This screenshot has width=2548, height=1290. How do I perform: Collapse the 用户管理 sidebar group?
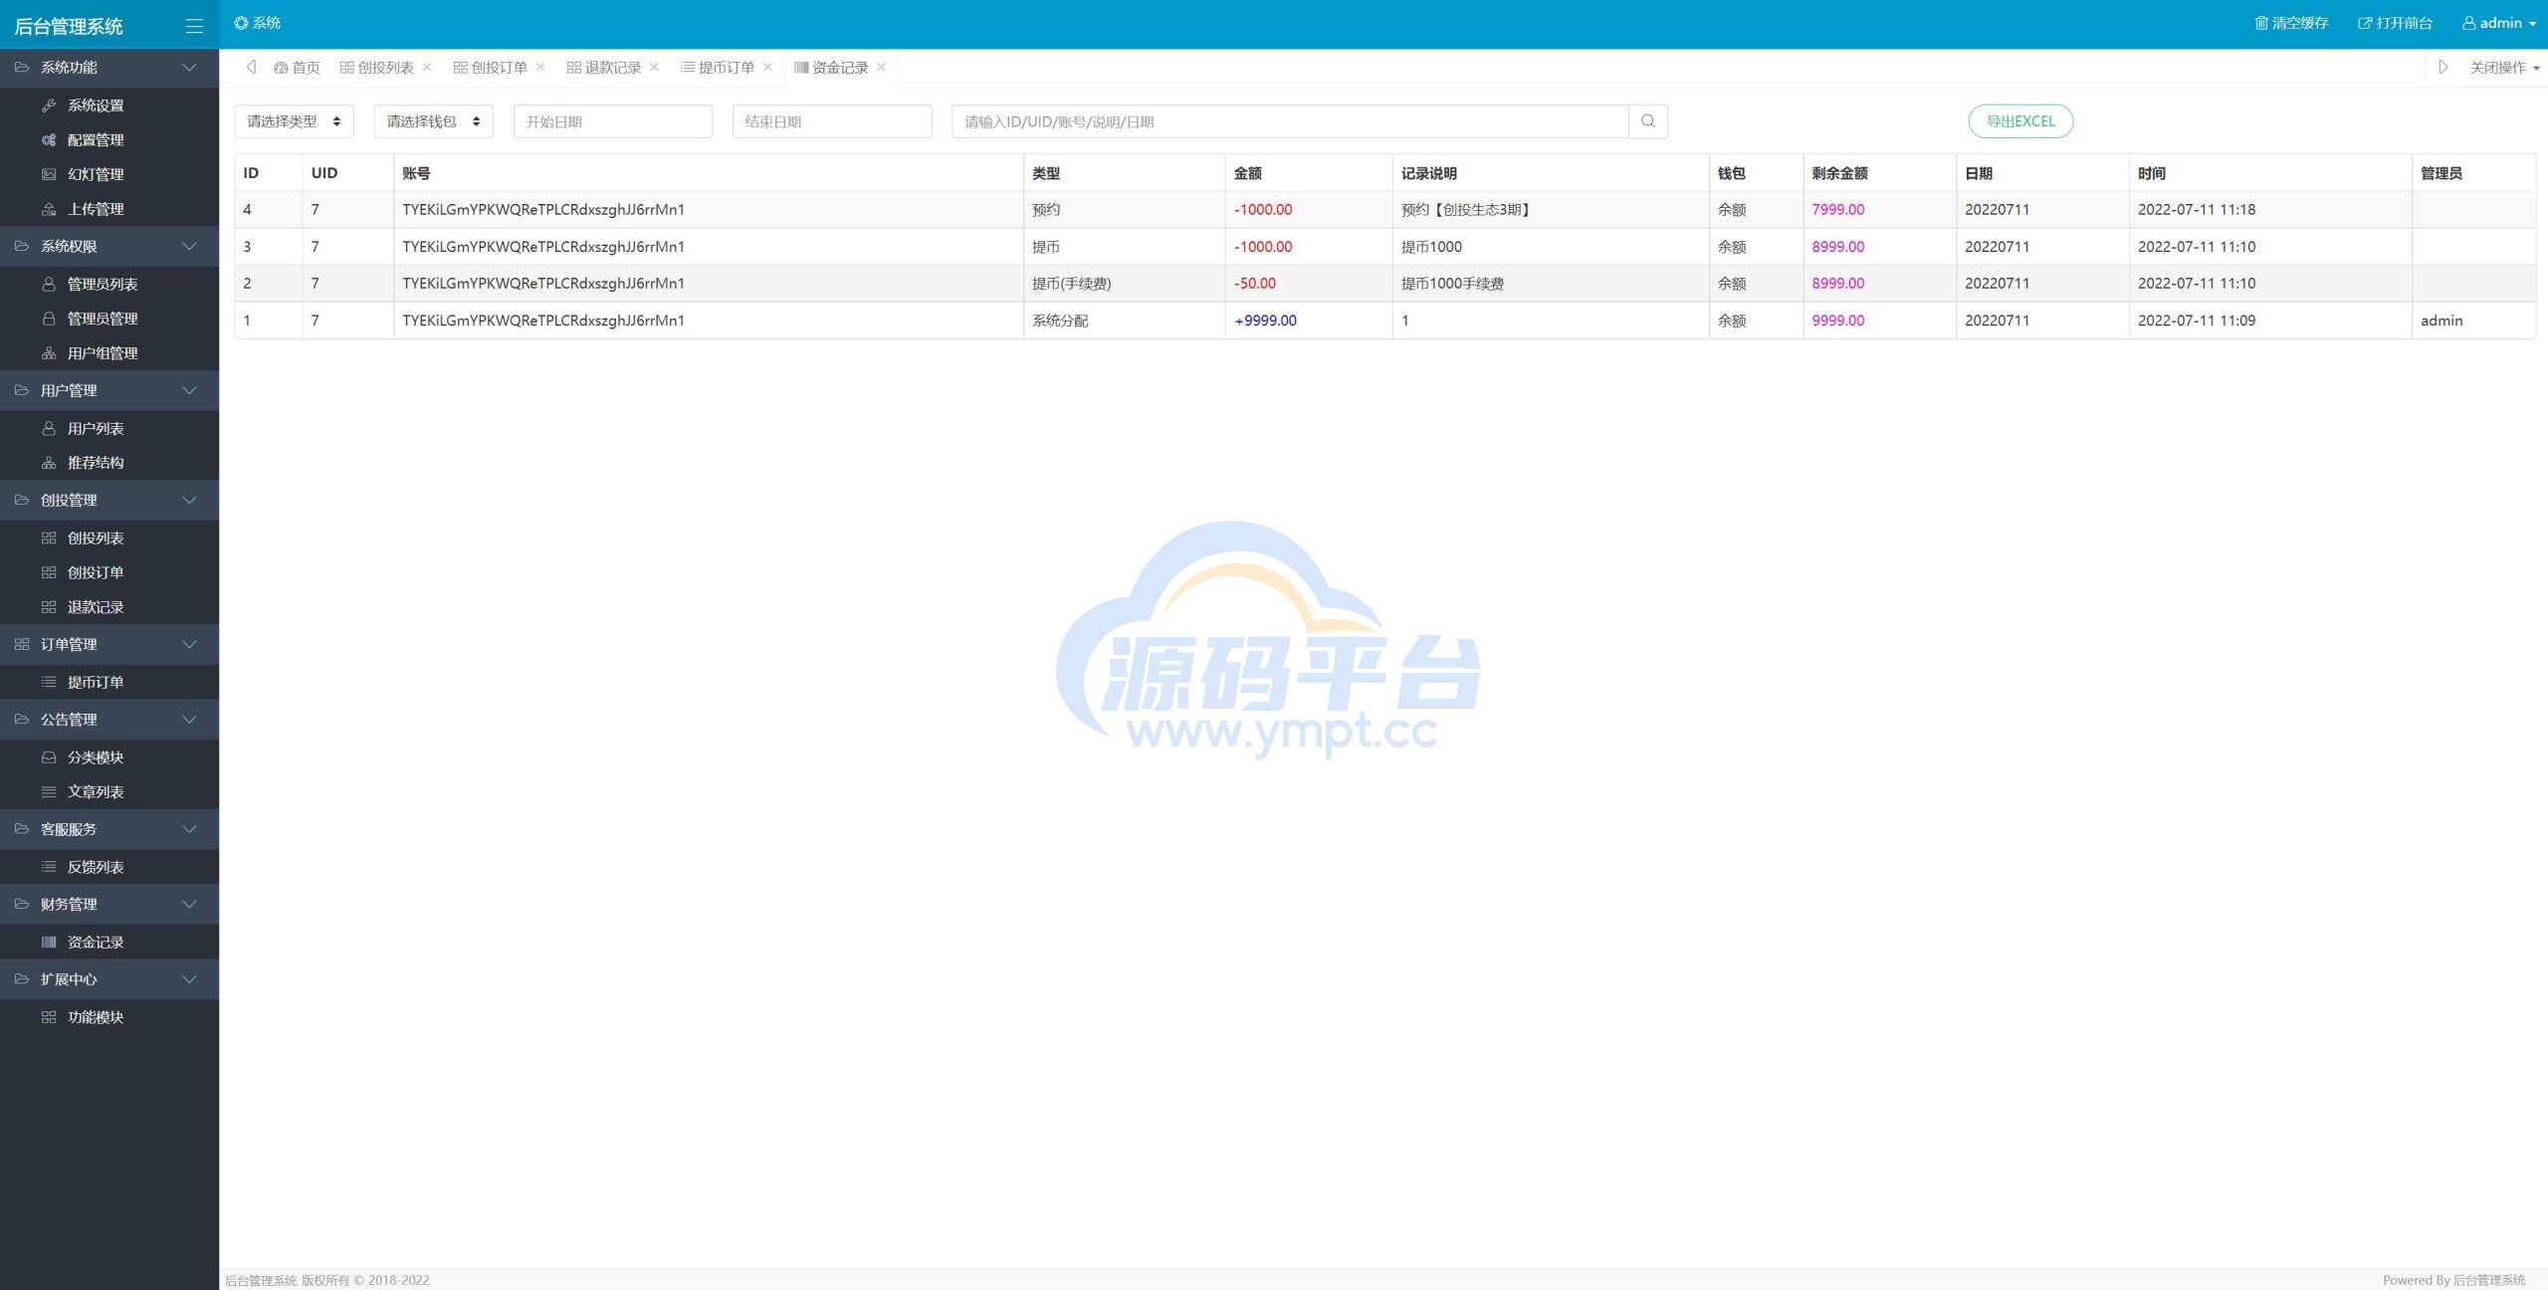(x=109, y=391)
